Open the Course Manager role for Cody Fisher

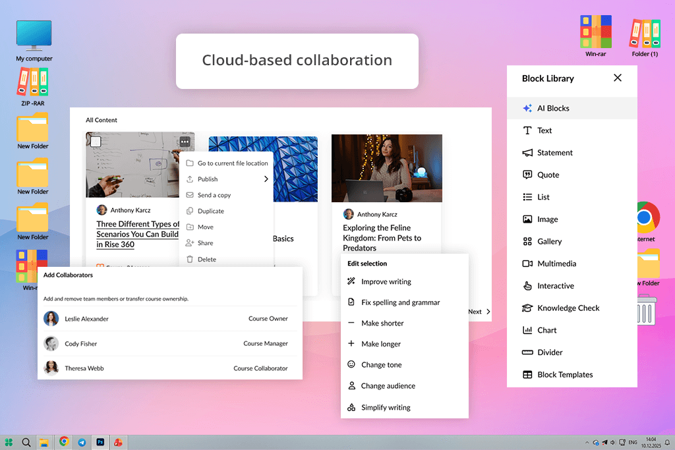point(265,343)
